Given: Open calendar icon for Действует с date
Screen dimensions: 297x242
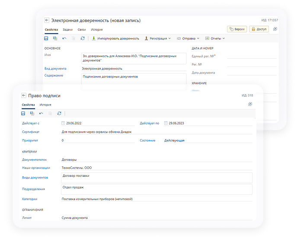Looking at the screenshot, I should coord(64,123).
